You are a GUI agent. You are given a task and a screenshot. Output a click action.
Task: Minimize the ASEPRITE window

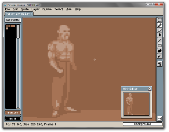[148, 4]
